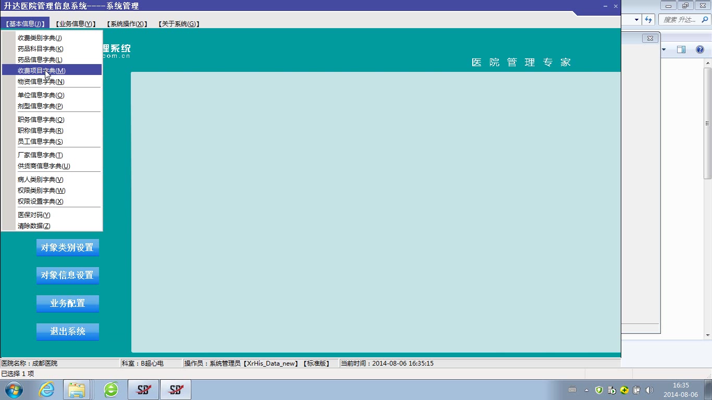Click the 医院管理专家 header text
The height and width of the screenshot is (400, 712).
[x=521, y=62]
